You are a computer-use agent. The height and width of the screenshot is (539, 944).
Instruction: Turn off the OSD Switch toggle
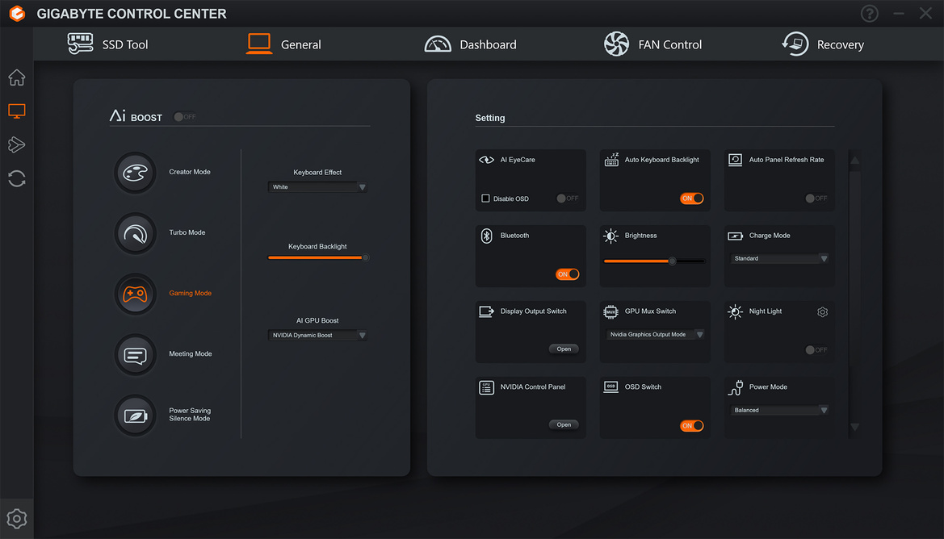(692, 426)
